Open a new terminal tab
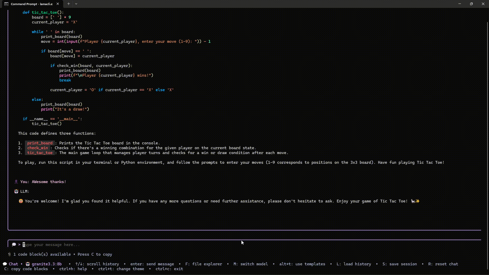The height and width of the screenshot is (275, 489). (69, 4)
